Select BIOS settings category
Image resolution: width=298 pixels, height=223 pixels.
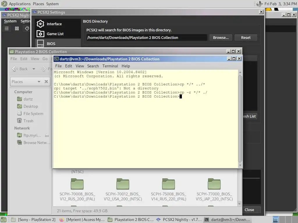pyautogui.click(x=58, y=44)
